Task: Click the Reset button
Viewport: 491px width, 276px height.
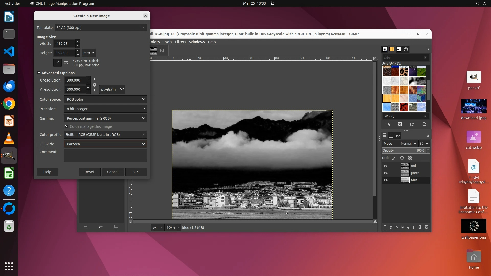Action: click(90, 172)
